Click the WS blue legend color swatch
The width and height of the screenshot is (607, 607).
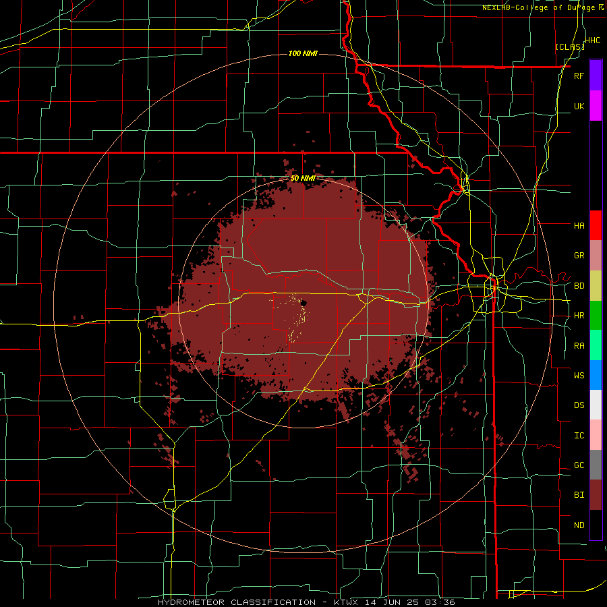coord(596,375)
